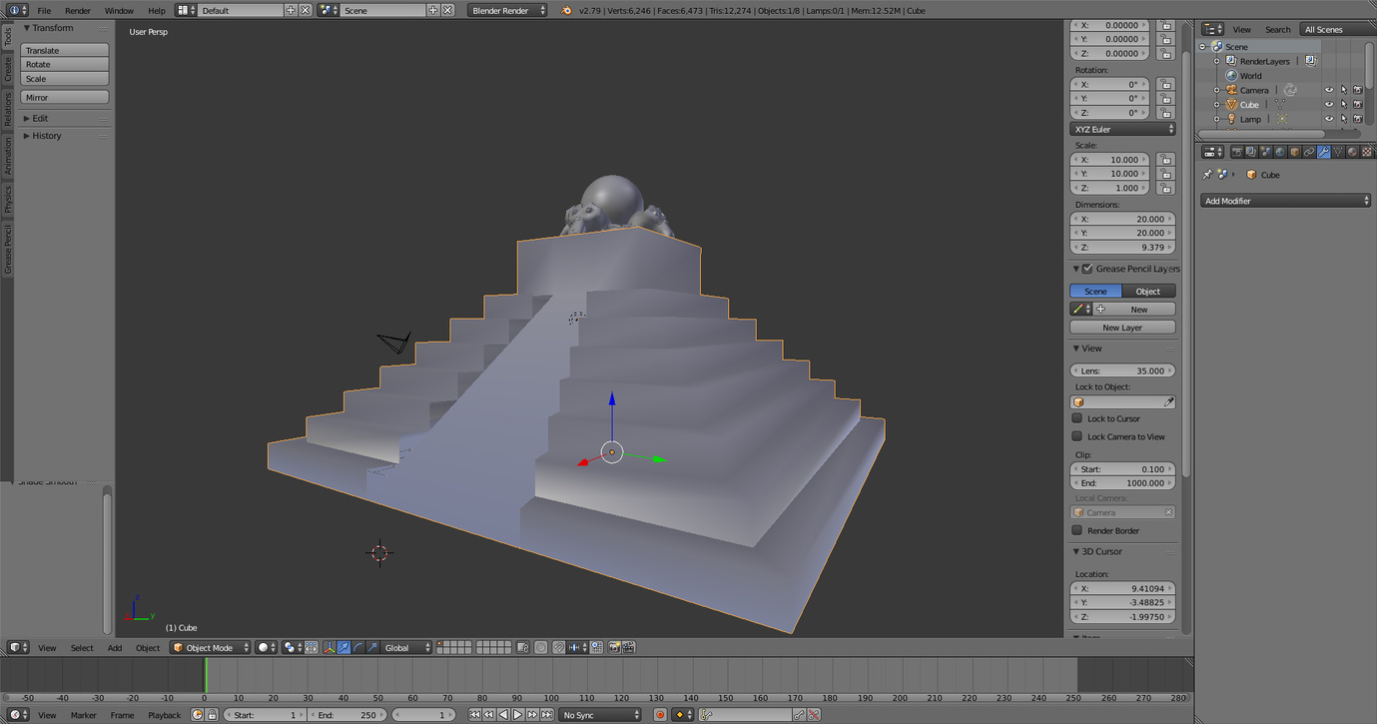Image resolution: width=1377 pixels, height=724 pixels.
Task: Open the Render menu in top bar
Action: [x=78, y=10]
